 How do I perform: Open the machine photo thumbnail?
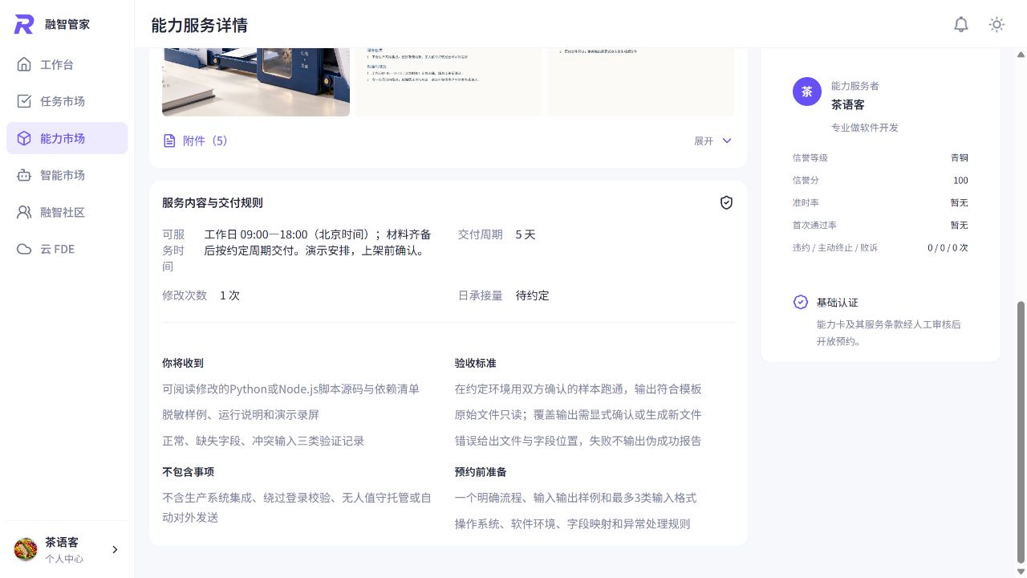pyautogui.click(x=256, y=82)
